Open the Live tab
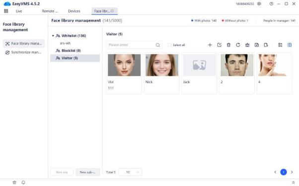The height and width of the screenshot is (186, 299). pyautogui.click(x=19, y=11)
